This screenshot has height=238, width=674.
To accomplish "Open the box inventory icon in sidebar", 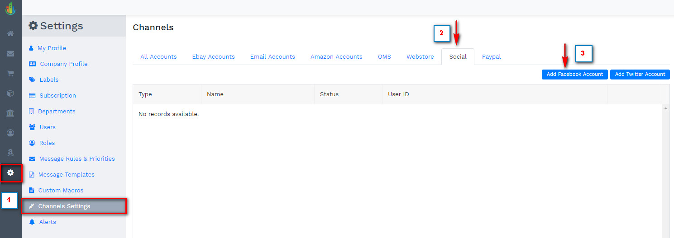I will point(10,93).
